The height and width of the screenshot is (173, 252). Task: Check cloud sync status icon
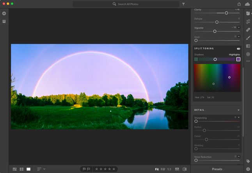[247, 4]
